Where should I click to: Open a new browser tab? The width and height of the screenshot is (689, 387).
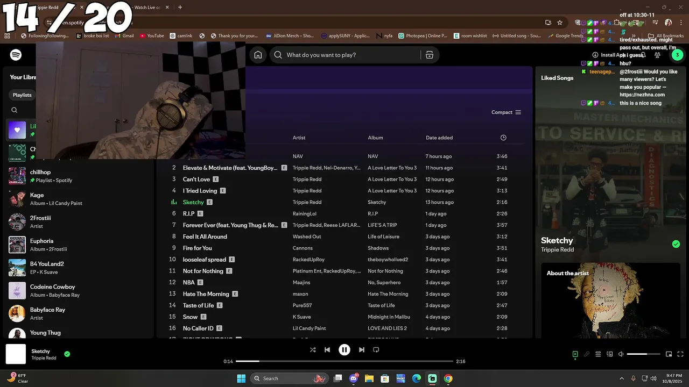pos(180,8)
